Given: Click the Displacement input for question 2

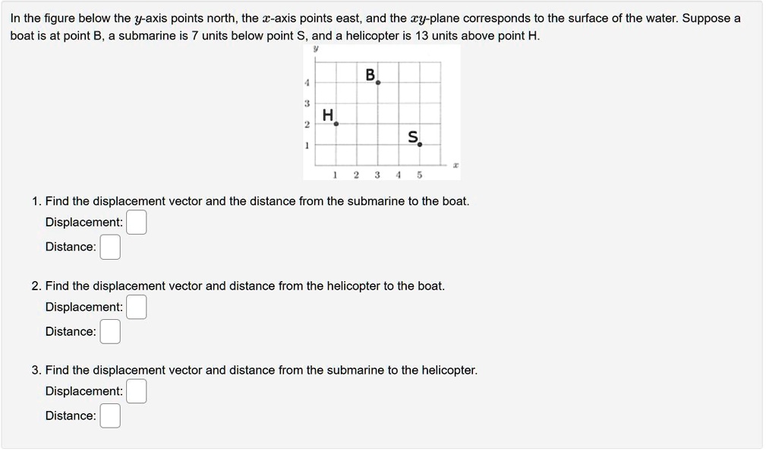Looking at the screenshot, I should pos(137,307).
